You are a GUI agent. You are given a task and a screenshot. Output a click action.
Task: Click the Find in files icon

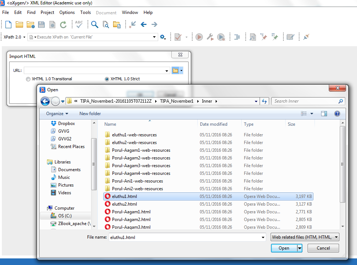tap(106, 25)
